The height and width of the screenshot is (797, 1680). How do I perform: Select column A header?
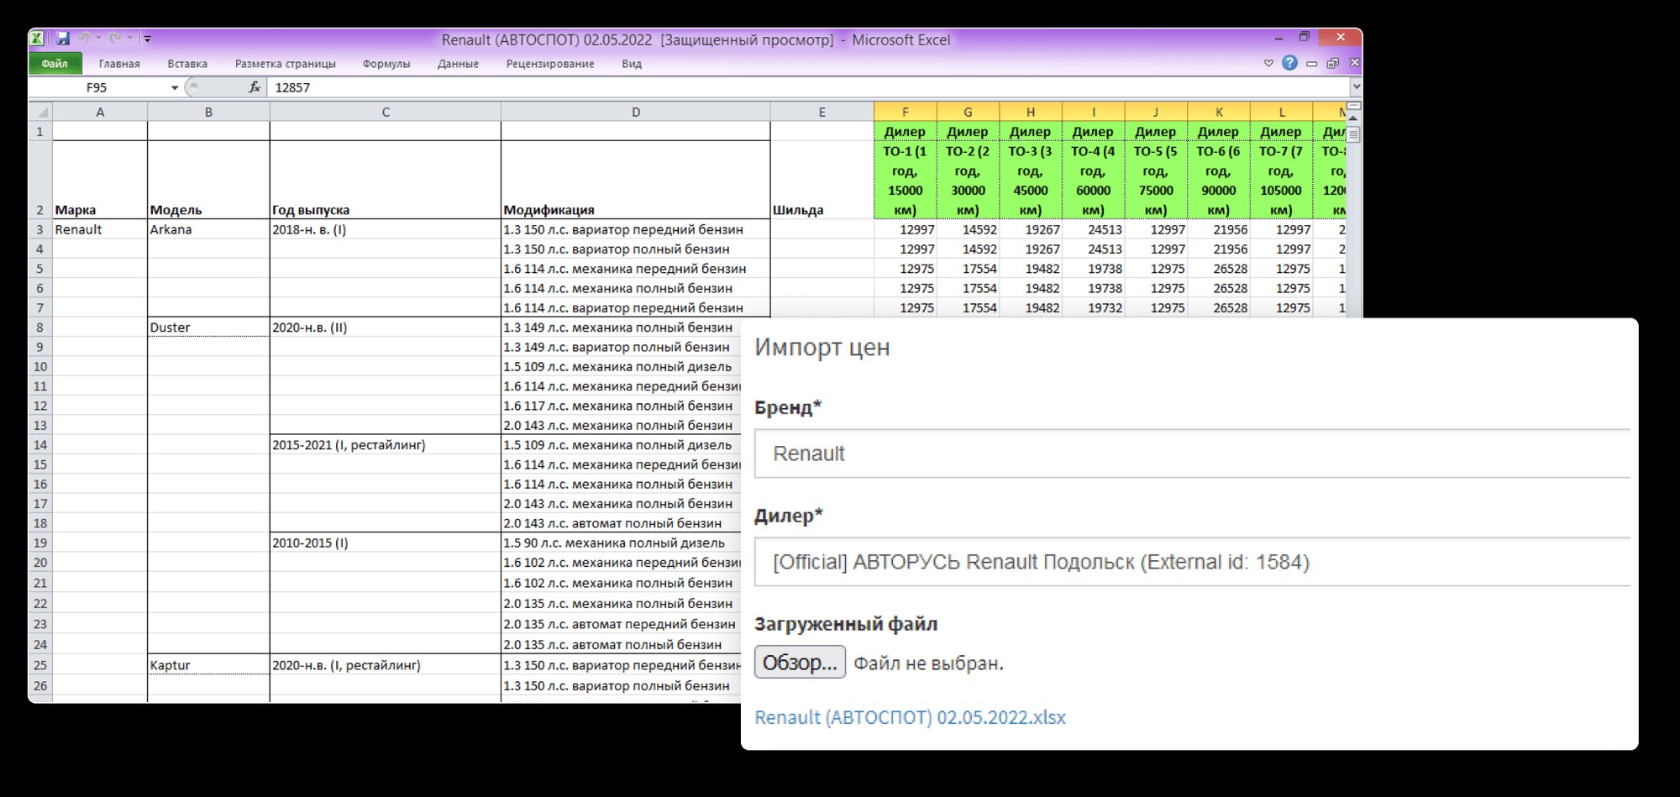point(100,112)
